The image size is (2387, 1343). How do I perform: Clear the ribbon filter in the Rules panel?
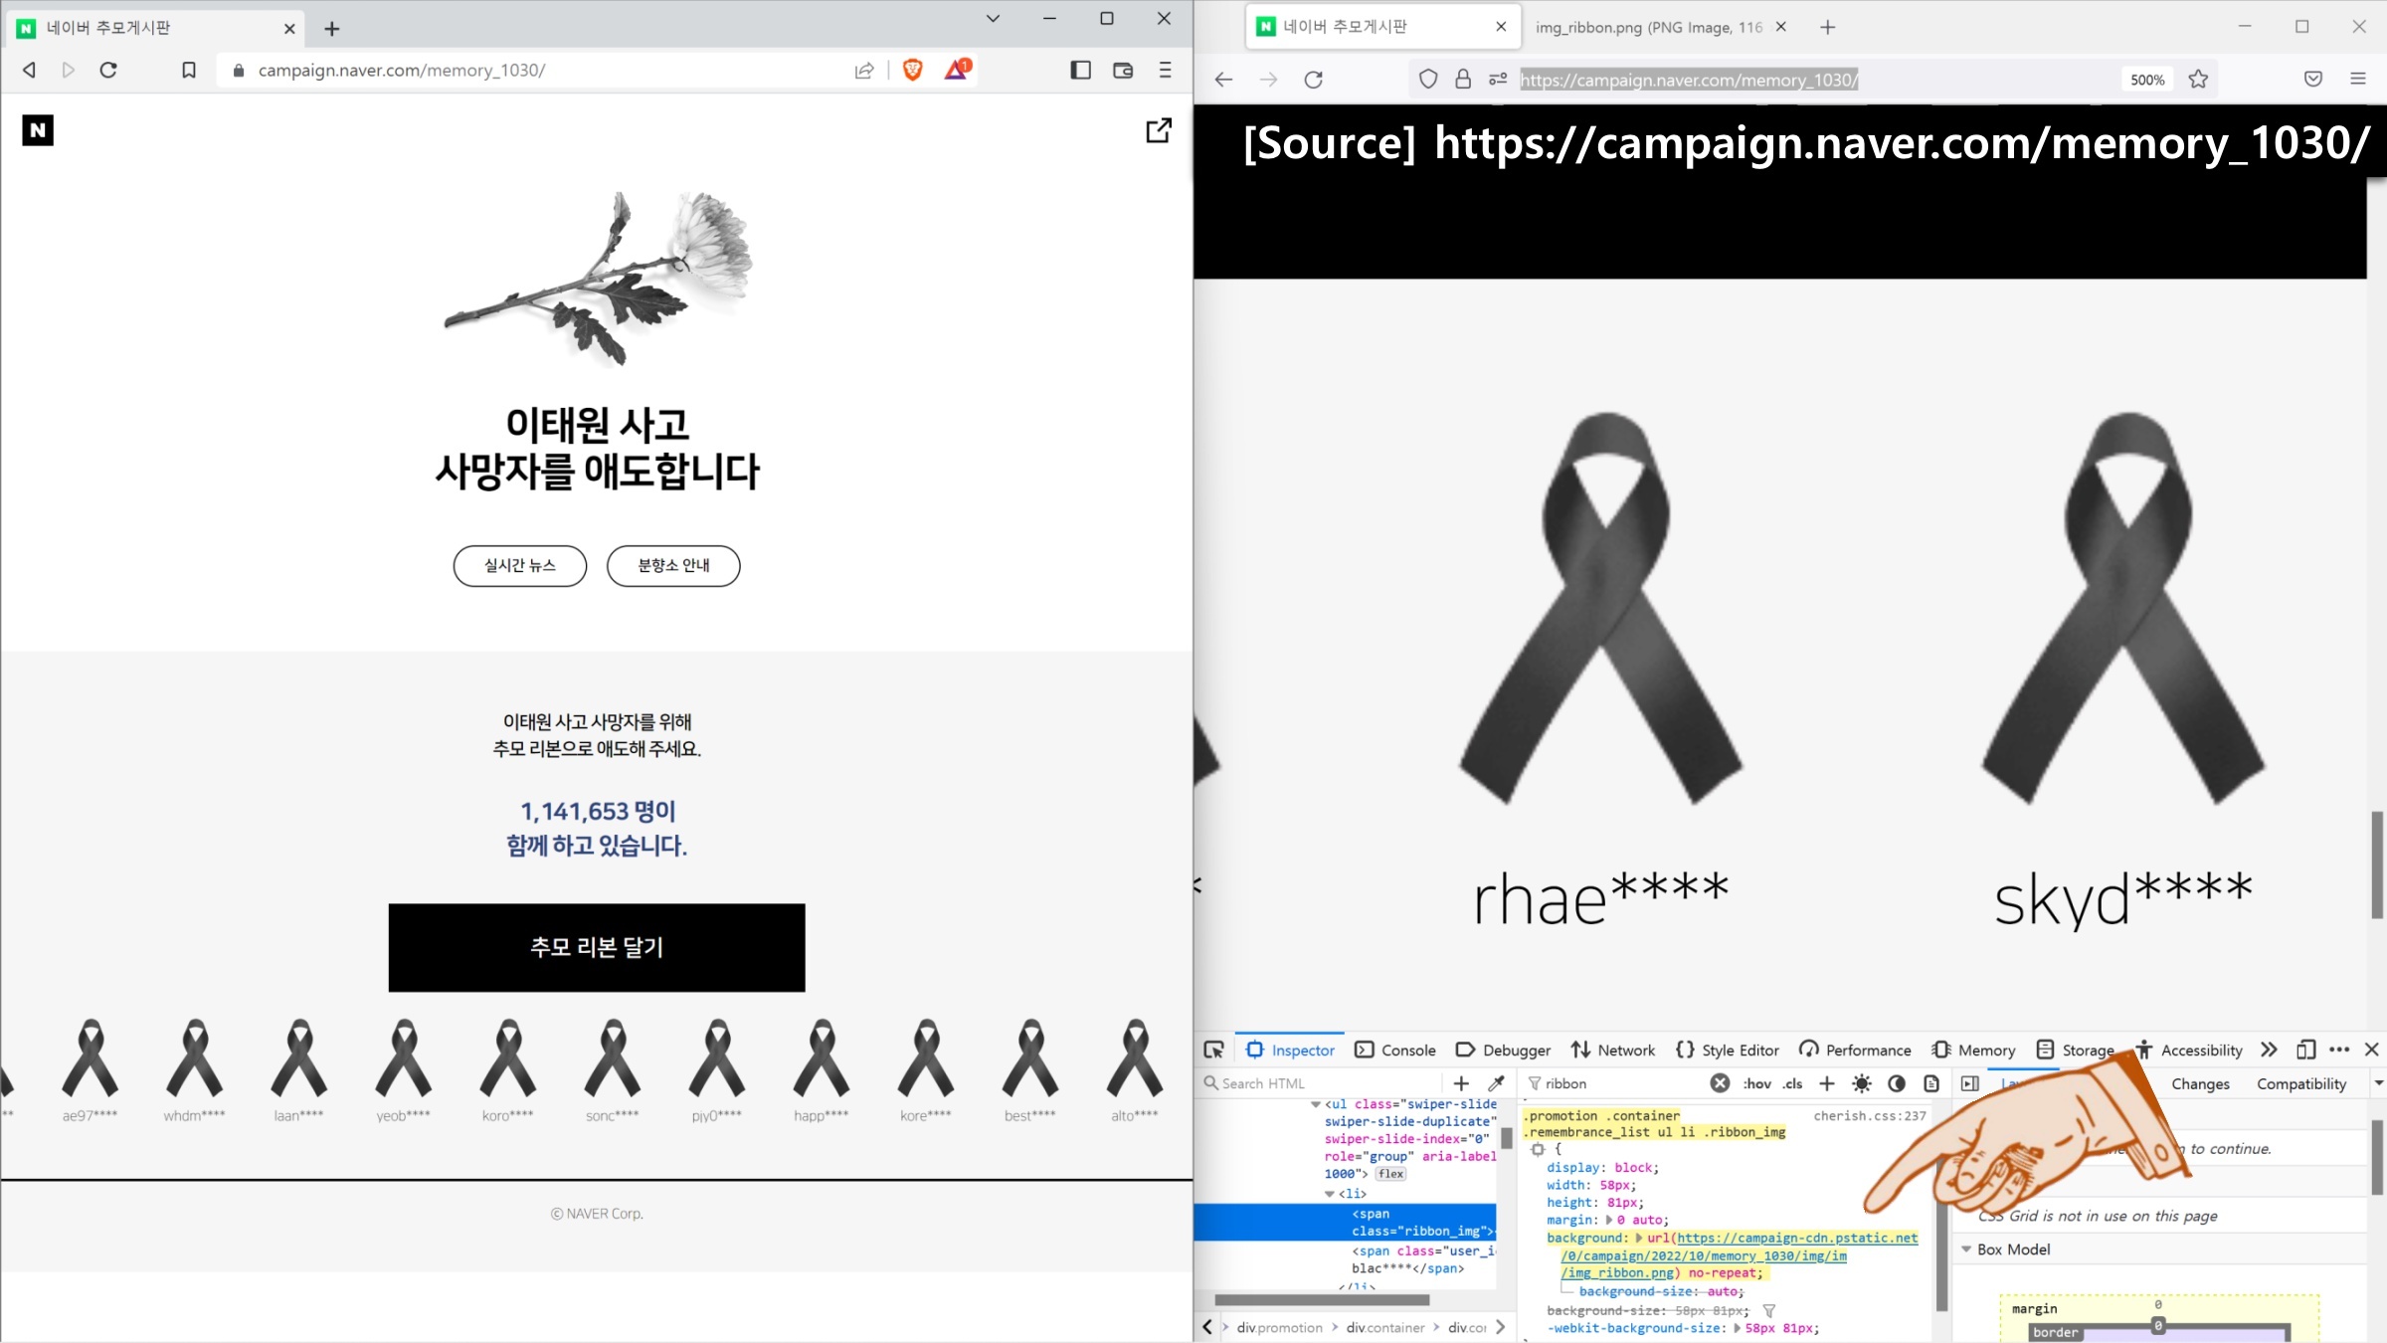click(1720, 1083)
